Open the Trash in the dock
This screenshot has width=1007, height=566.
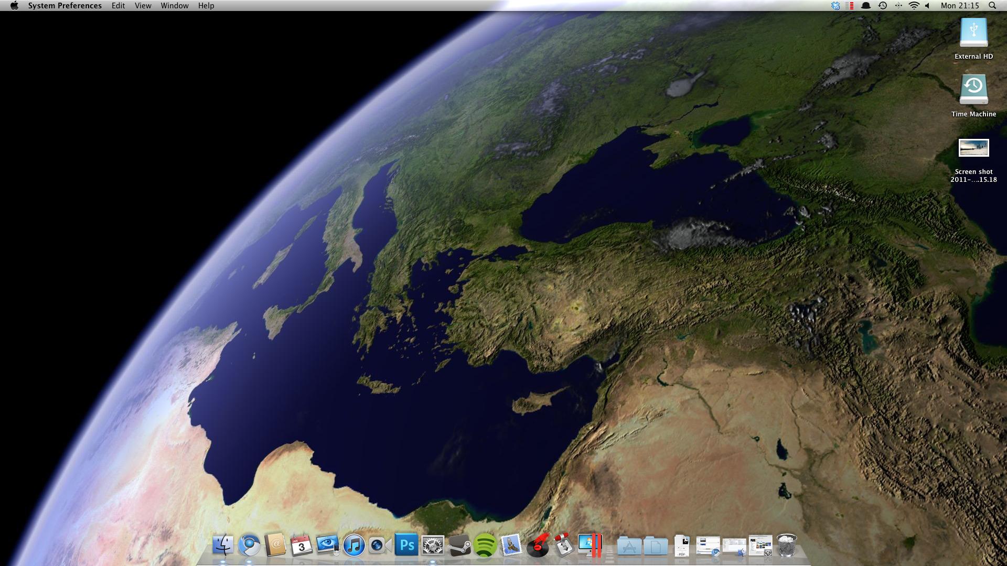787,546
